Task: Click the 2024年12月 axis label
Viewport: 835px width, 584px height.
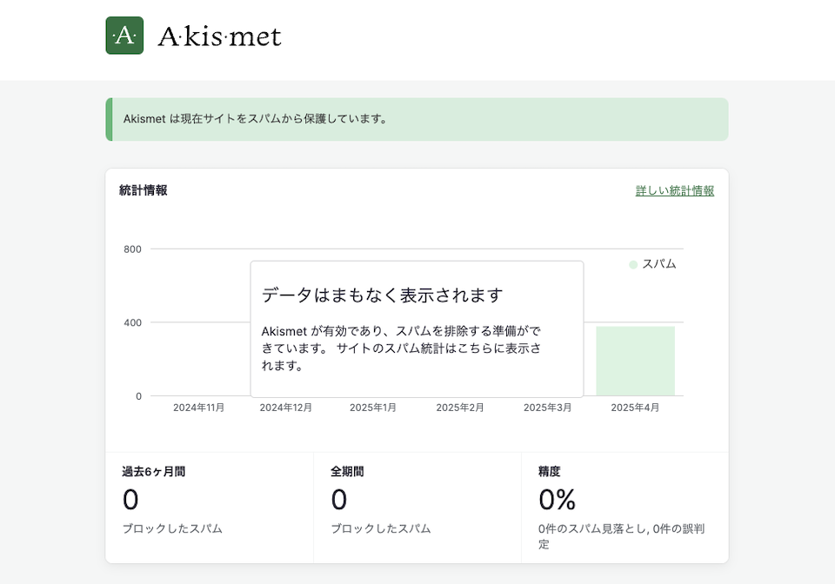Action: 286,408
